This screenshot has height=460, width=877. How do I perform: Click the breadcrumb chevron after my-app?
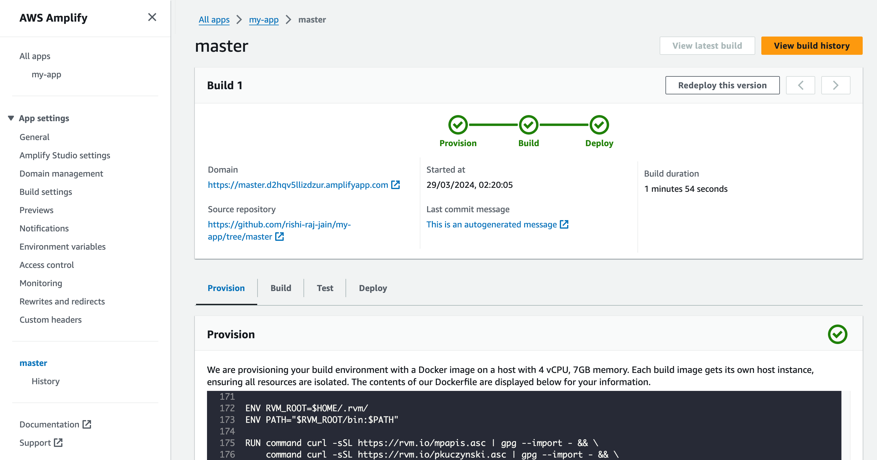tap(288, 20)
